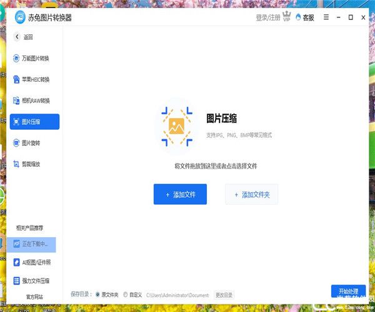Go back using the 返回 arrow
The image size is (375, 312).
(17, 37)
